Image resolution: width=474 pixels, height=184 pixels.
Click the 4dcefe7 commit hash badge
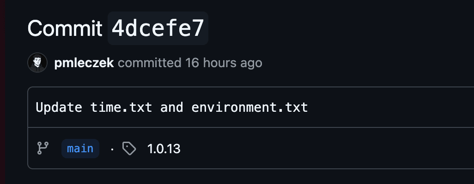pos(158,29)
